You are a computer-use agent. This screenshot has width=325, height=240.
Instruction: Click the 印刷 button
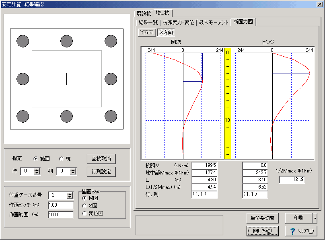point(299,218)
